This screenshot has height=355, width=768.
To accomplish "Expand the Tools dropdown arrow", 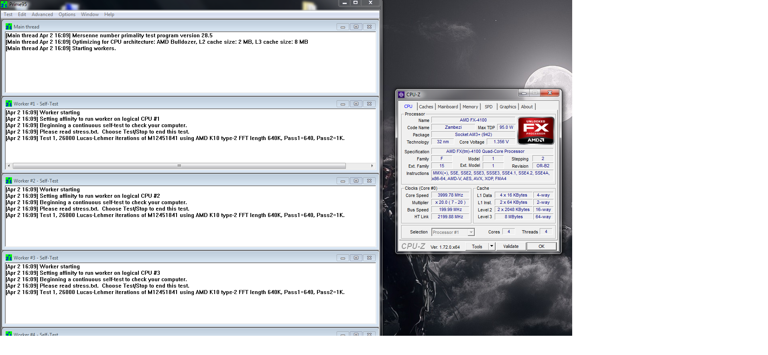I will (492, 246).
